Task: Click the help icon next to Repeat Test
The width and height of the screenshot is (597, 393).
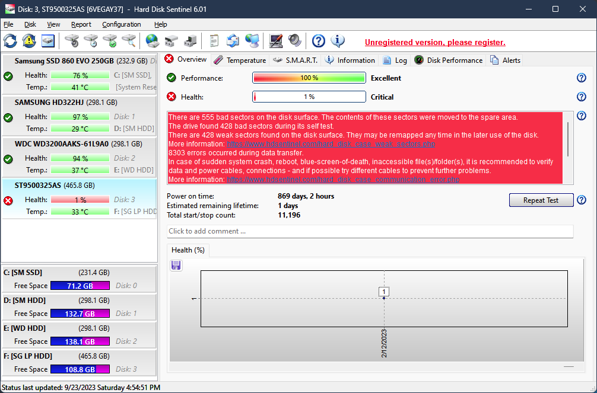Action: point(582,200)
